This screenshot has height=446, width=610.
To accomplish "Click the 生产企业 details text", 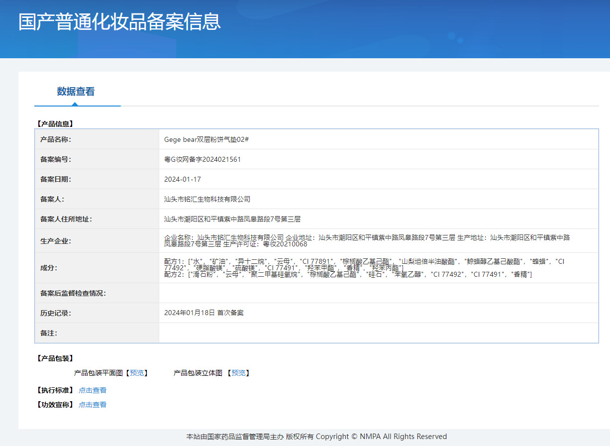I will coord(367,241).
